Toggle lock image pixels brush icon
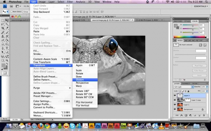 [x=183, y=91]
